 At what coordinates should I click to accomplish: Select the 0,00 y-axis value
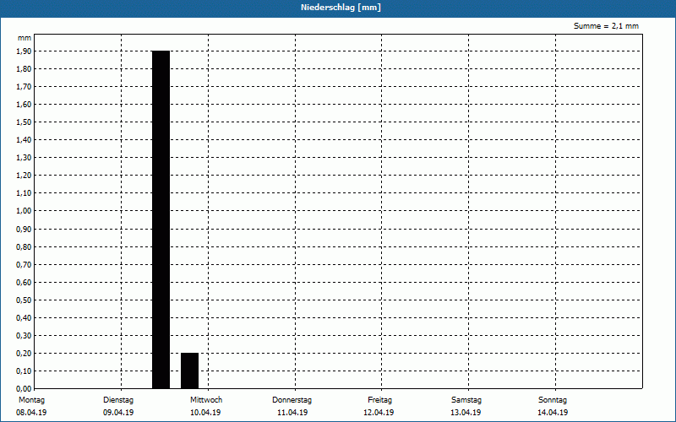[24, 389]
